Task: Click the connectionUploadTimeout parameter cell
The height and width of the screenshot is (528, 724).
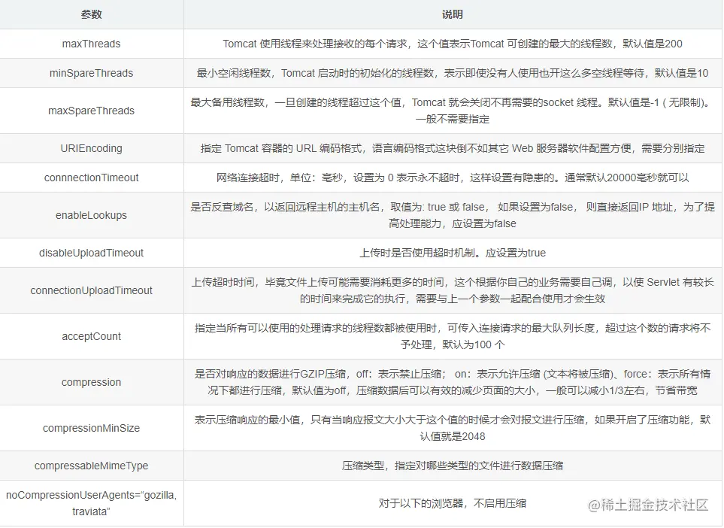Action: [92, 290]
